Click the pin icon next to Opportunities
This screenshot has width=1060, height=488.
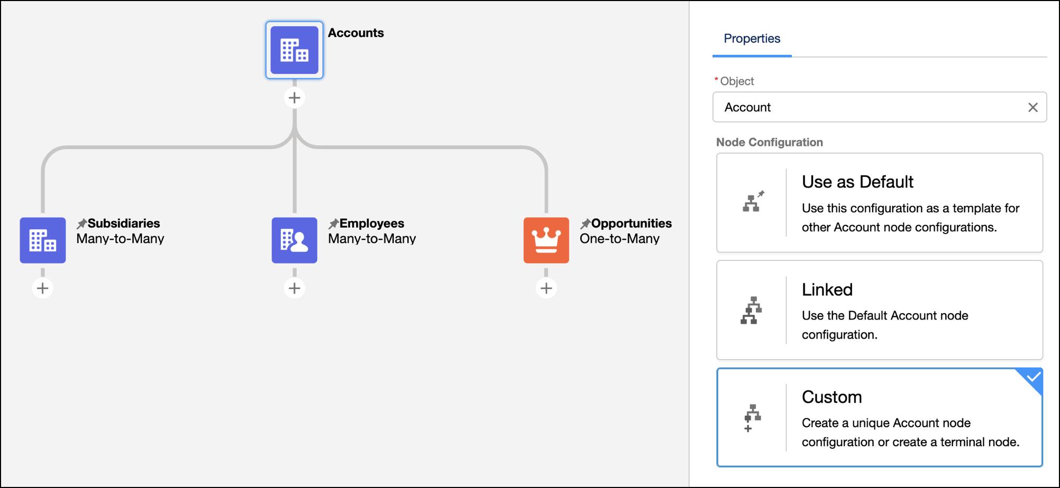point(585,222)
